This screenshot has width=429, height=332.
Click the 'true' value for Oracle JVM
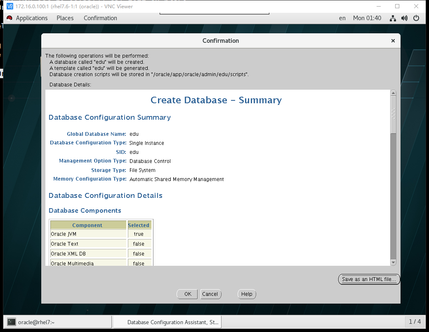139,234
